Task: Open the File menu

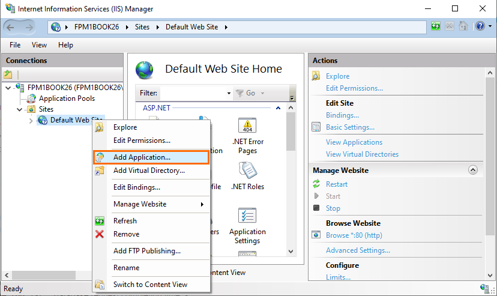Action: pos(15,45)
